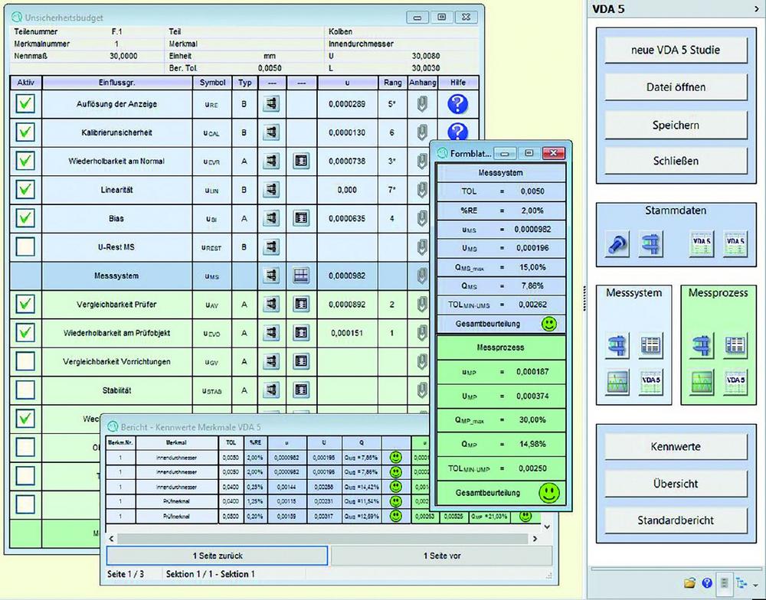The image size is (766, 600).
Task: Open data table icon in Bias row
Action: [301, 218]
